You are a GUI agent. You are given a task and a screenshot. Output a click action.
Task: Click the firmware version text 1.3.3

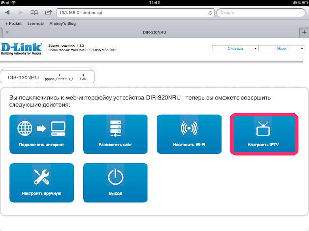tap(80, 46)
